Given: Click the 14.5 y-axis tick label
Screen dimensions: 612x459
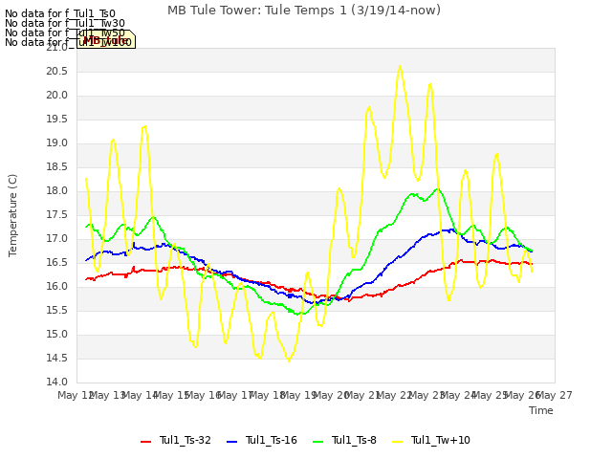Looking at the screenshot, I should 57,359.
